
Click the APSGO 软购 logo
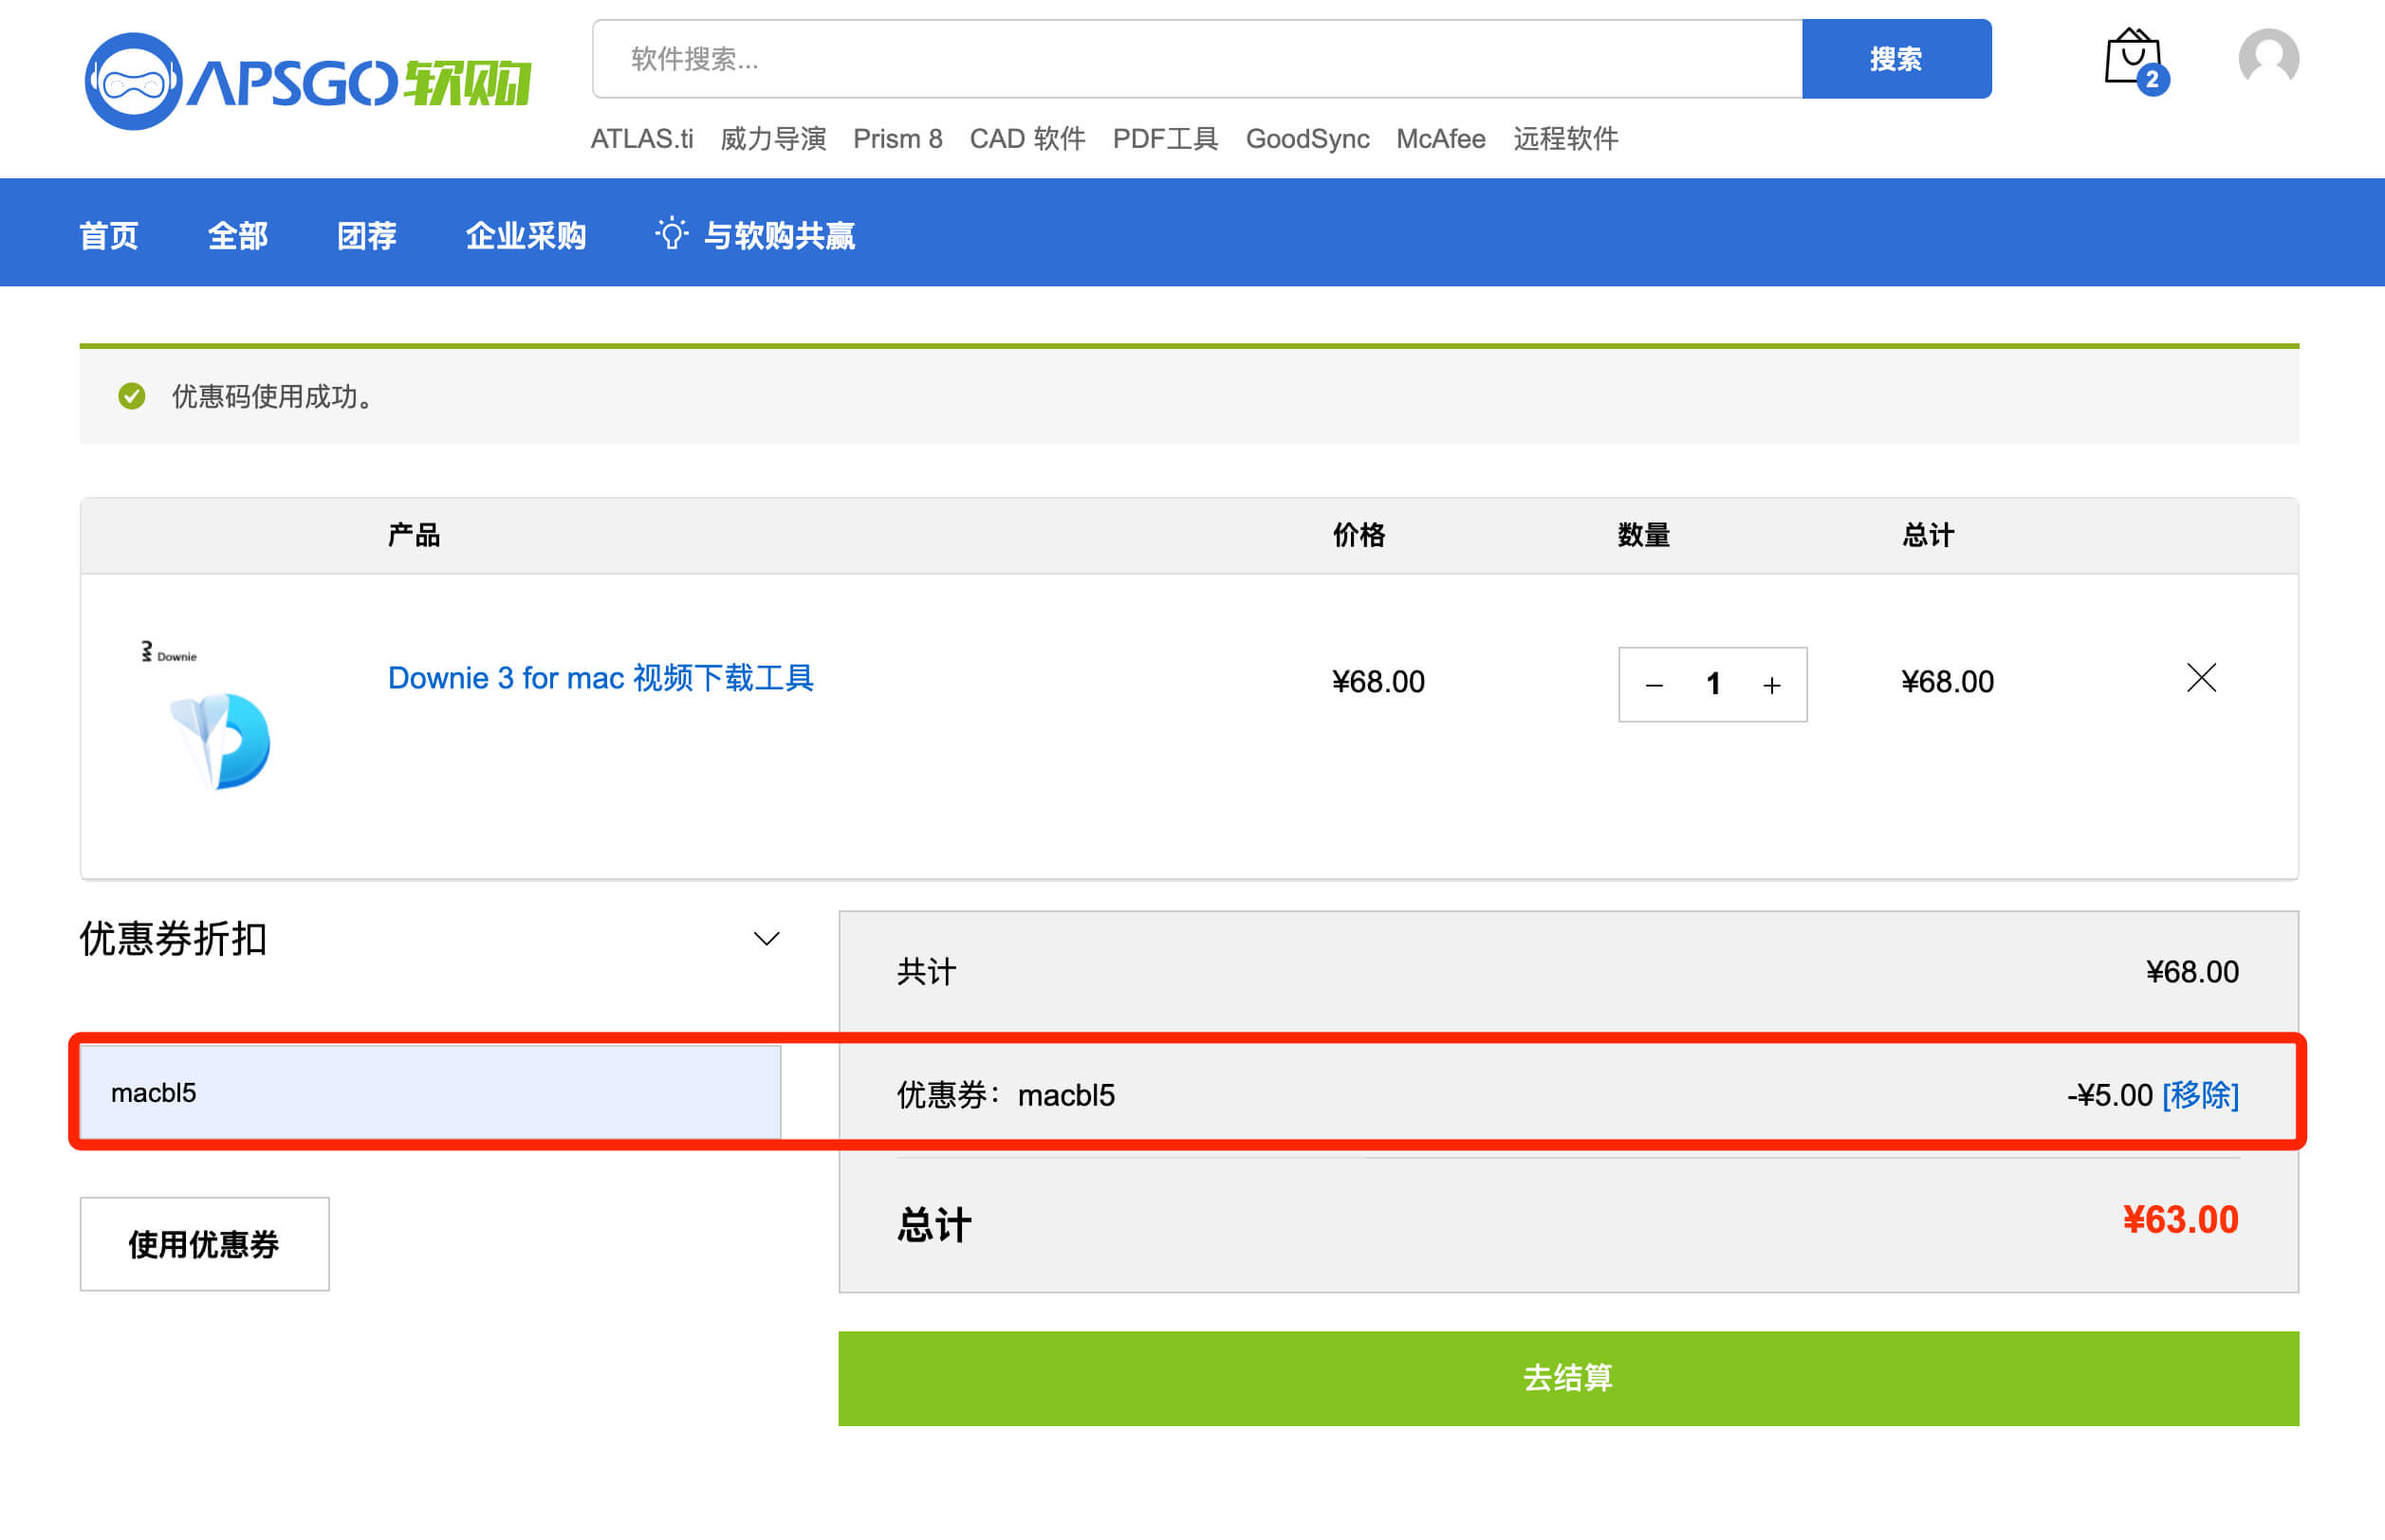(308, 81)
